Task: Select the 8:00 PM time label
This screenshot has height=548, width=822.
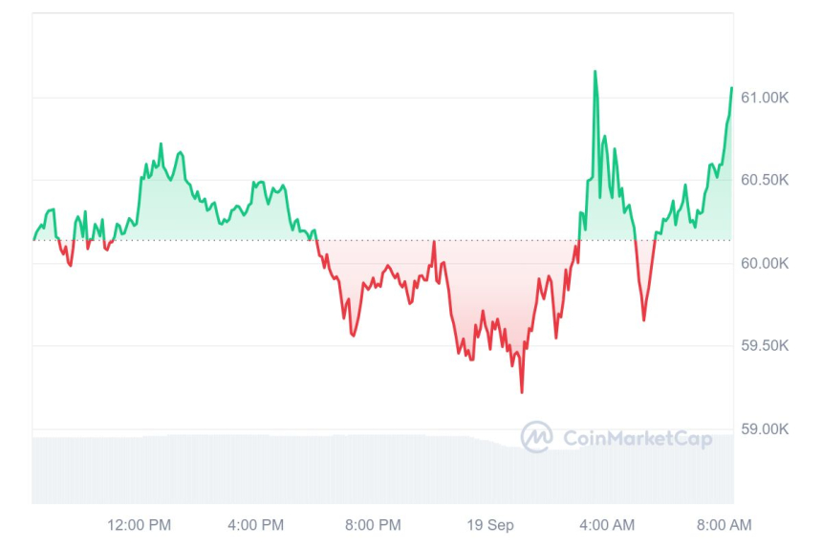Action: click(373, 524)
